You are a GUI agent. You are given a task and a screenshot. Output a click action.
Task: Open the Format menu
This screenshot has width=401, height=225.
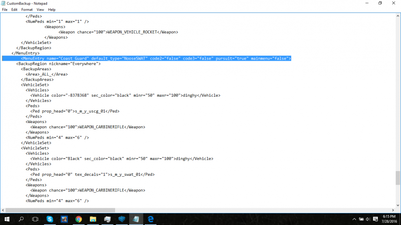pyautogui.click(x=27, y=10)
